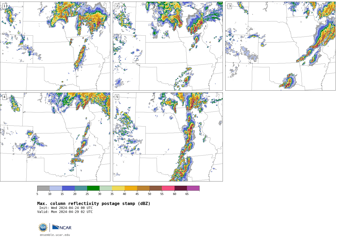Image resolution: width=338 pixels, height=238 pixels.
Task: Click the teal 20-25 dBZ swatch
Action: pos(81,188)
